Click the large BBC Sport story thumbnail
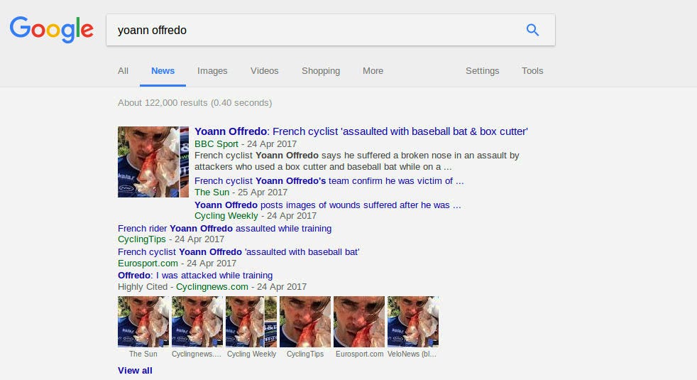Screen dimensions: 697x380 153,162
